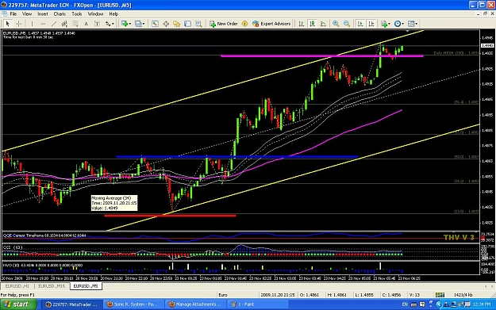Click the yellow MetaEditor icon
The image size is (496, 310).
tap(244, 24)
